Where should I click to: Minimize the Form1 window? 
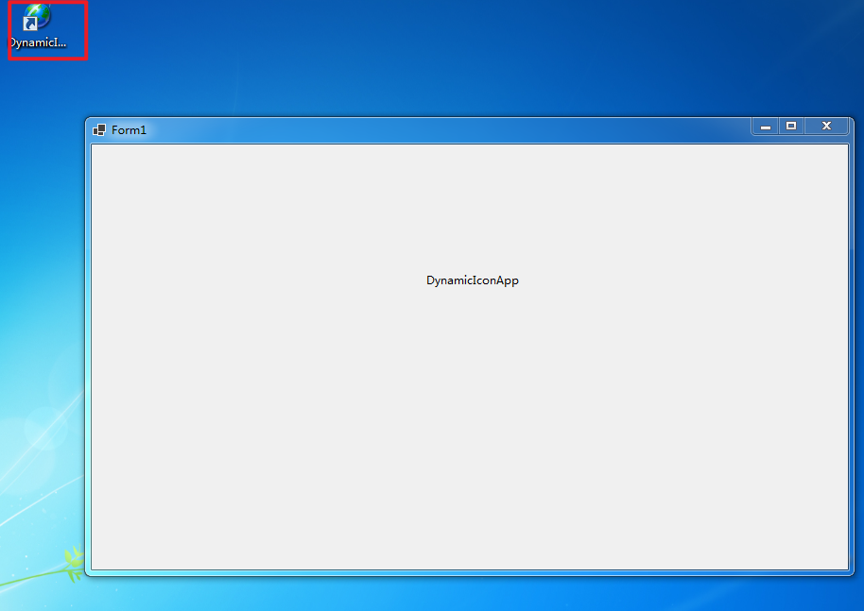pos(766,126)
